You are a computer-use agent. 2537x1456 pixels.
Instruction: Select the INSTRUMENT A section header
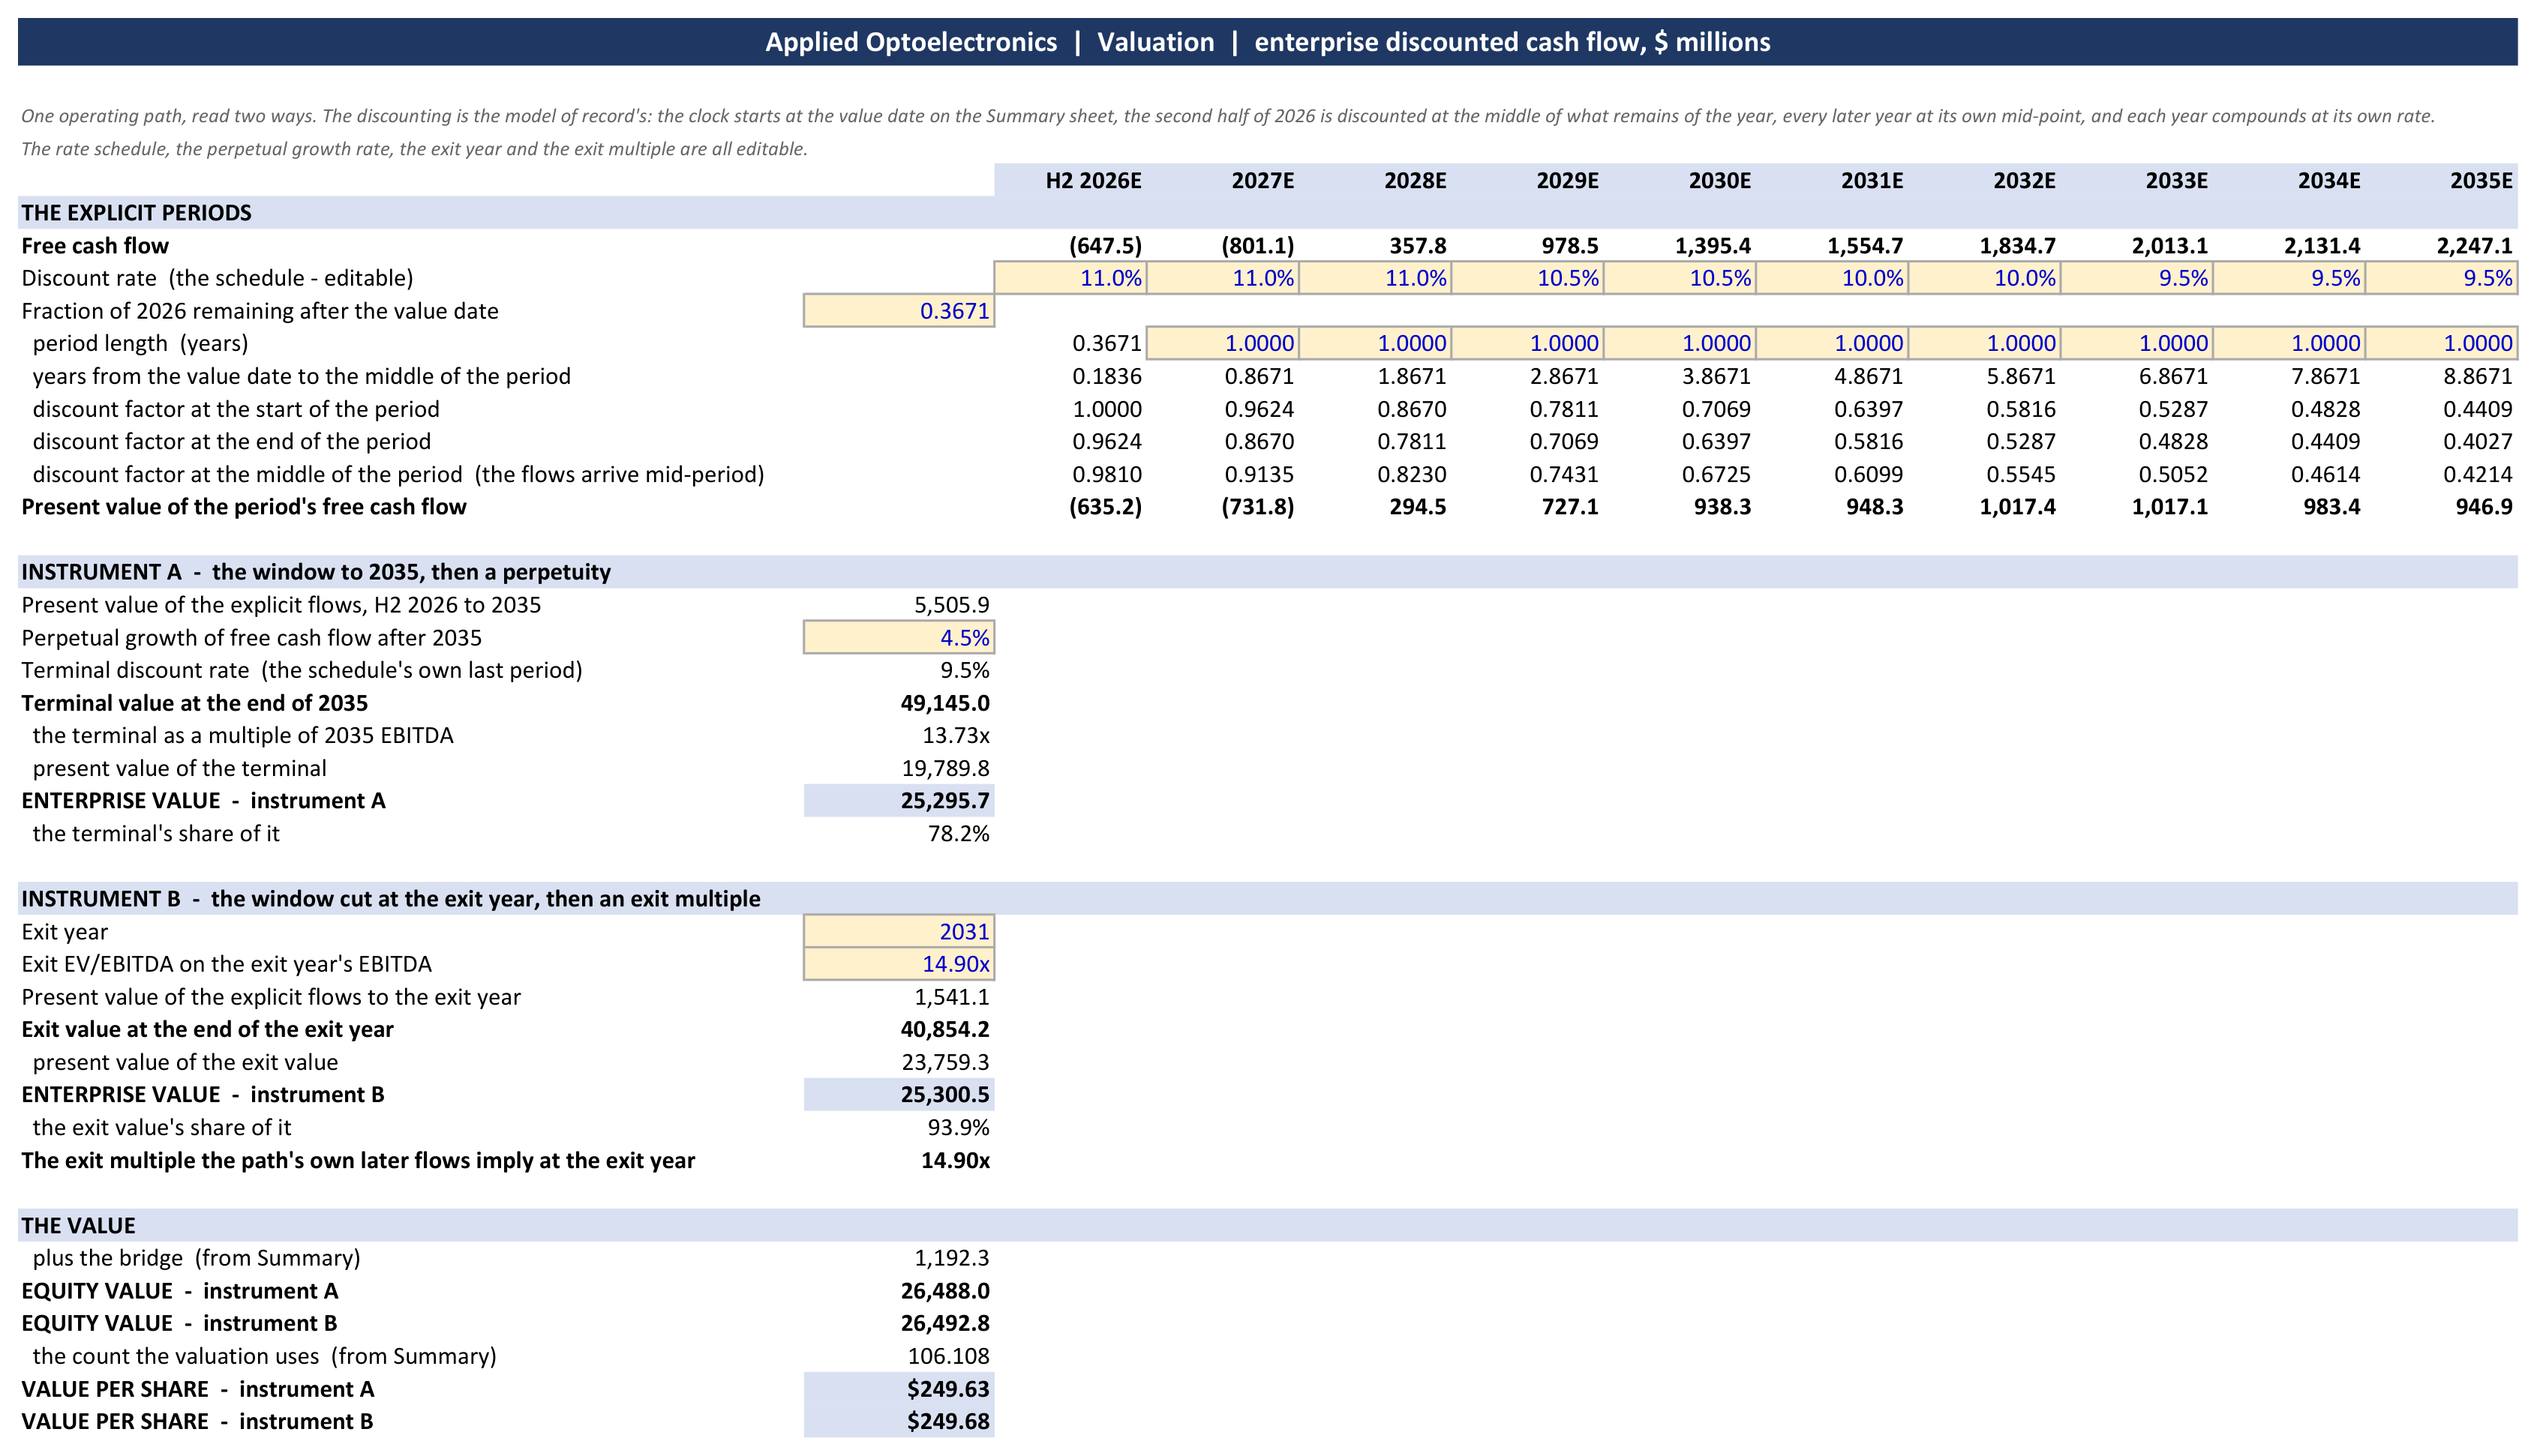(x=1268, y=572)
